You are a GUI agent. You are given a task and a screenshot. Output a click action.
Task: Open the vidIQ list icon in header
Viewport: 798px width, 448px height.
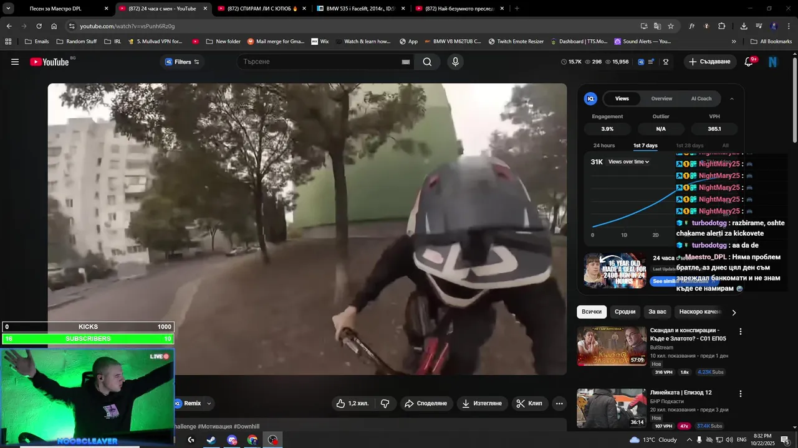pyautogui.click(x=651, y=62)
